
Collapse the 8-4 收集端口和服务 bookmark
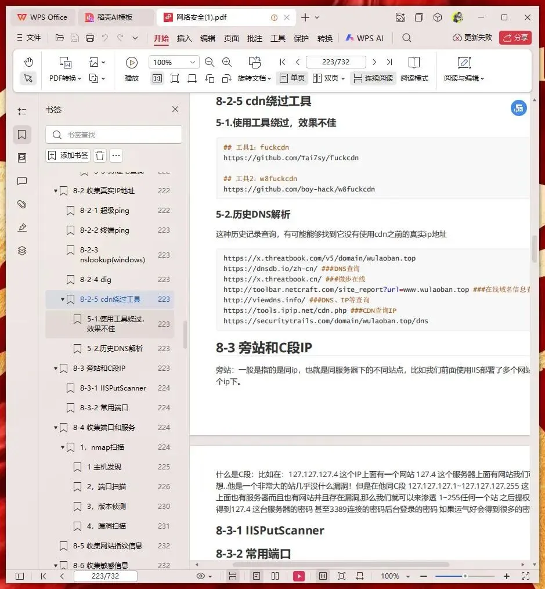coord(56,428)
